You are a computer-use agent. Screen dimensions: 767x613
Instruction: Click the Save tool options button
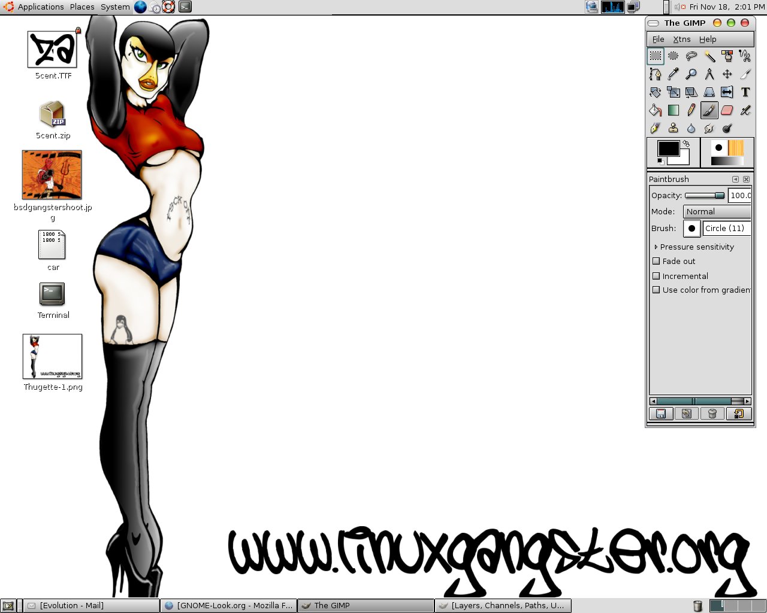(x=661, y=414)
